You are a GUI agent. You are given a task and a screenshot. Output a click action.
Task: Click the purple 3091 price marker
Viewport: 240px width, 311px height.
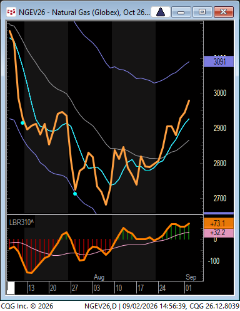click(219, 61)
